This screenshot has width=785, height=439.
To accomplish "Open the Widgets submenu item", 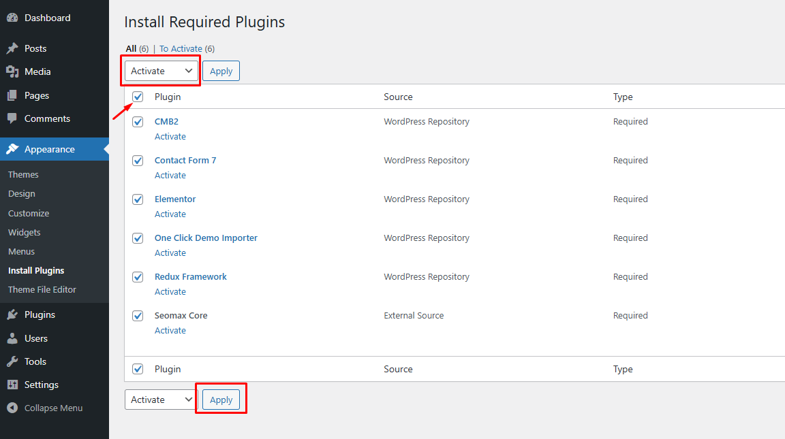I will [24, 233].
